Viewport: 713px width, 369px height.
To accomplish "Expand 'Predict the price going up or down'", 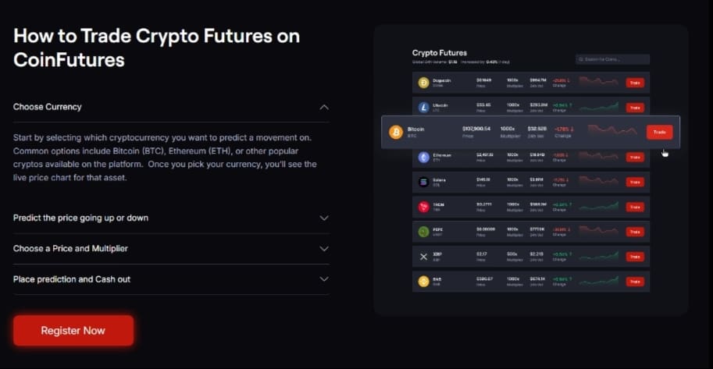I will click(324, 218).
